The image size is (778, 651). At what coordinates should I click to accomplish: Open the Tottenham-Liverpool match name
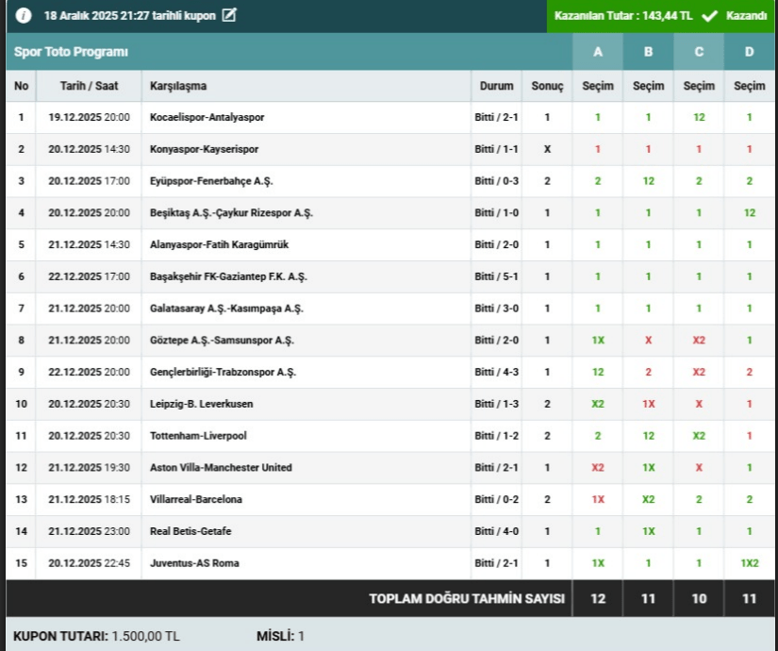pyautogui.click(x=194, y=436)
